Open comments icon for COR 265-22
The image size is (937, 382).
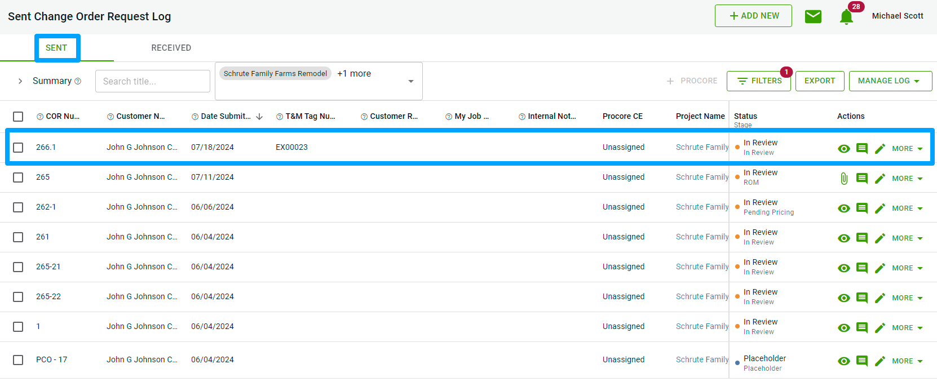point(861,298)
